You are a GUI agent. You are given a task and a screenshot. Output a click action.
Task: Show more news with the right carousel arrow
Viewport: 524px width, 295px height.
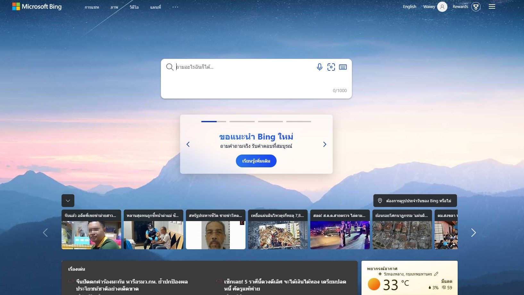473,233
